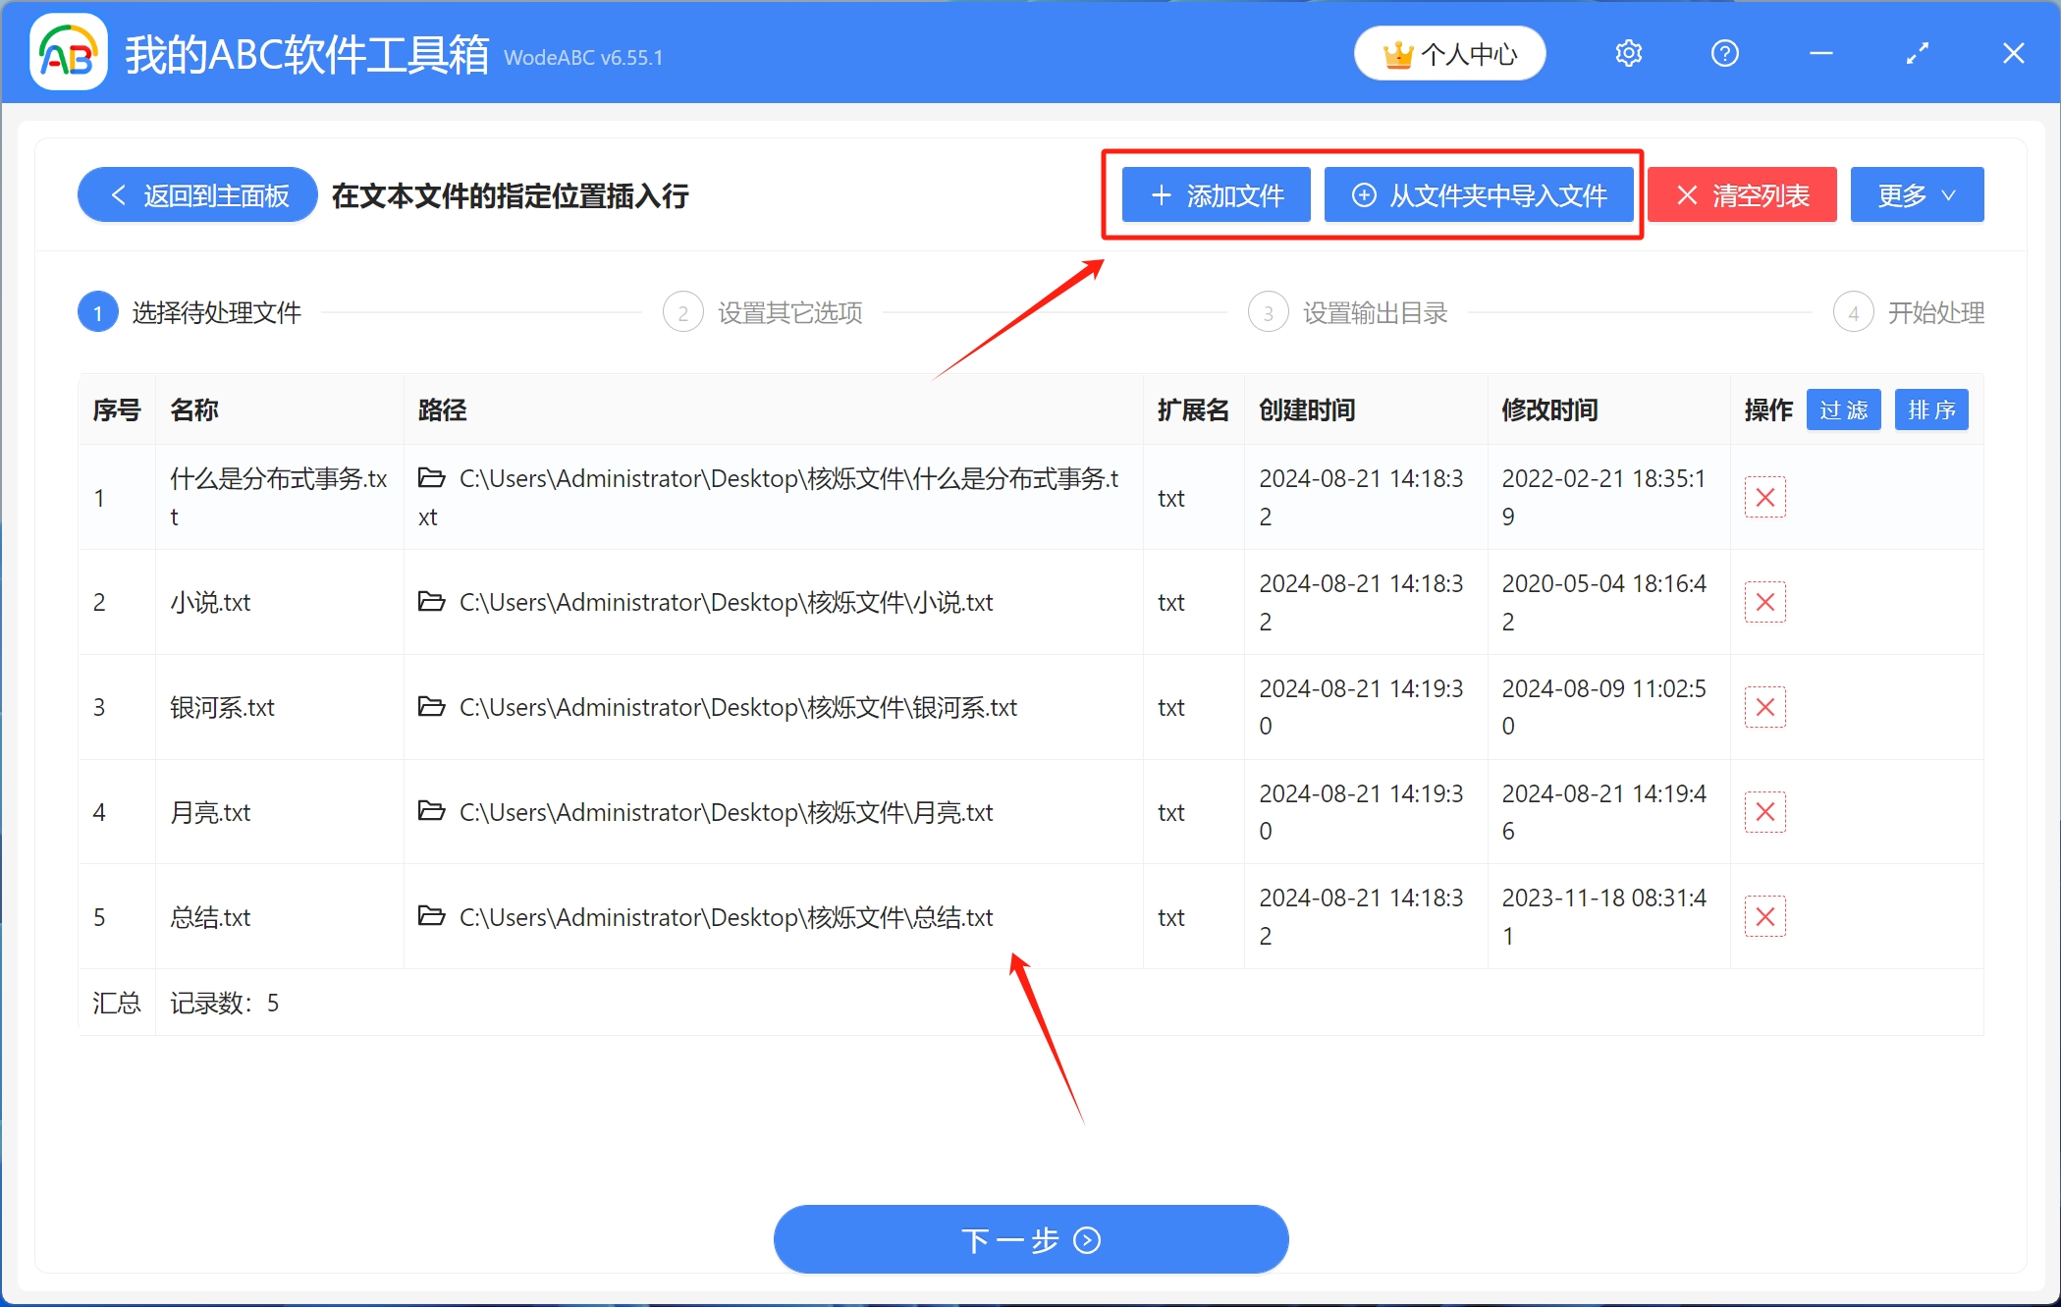Open the 过滤 filter option
The height and width of the screenshot is (1307, 2061).
point(1843,409)
